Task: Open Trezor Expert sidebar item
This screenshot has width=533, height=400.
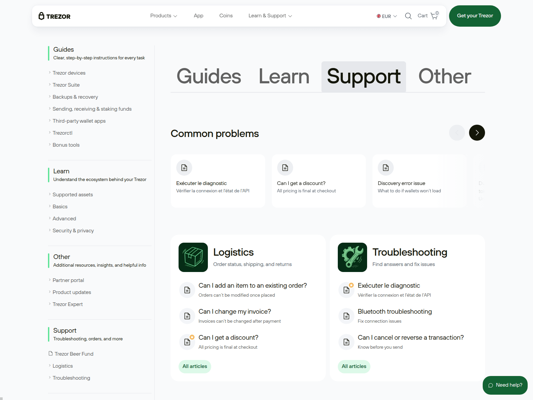Action: (68, 304)
